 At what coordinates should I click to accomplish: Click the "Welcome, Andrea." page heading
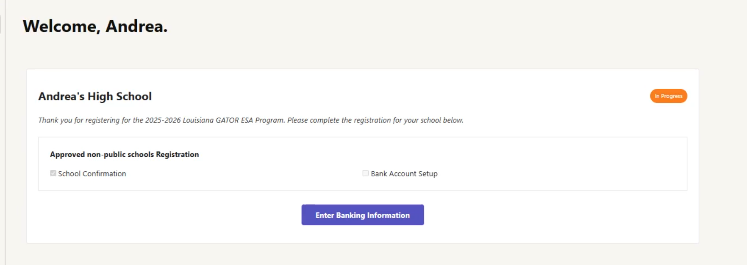click(95, 26)
